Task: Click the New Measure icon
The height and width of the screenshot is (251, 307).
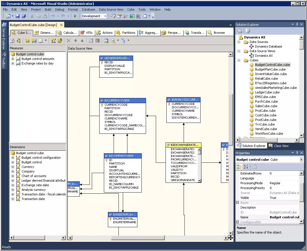Action: 27,41
